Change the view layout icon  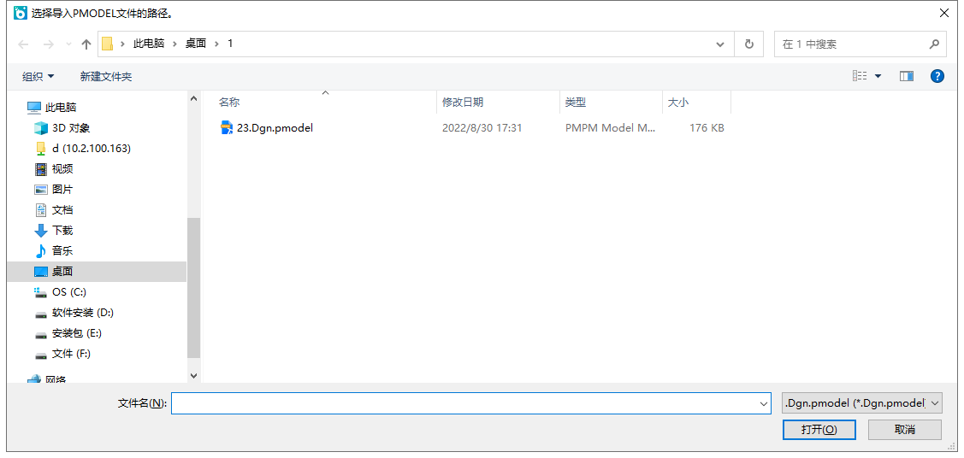(860, 76)
